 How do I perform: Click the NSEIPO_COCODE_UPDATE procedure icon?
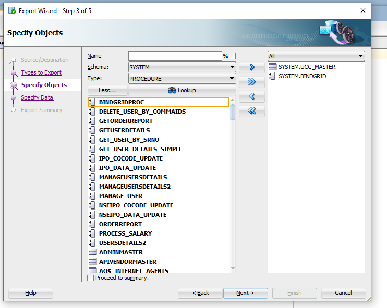click(92, 205)
